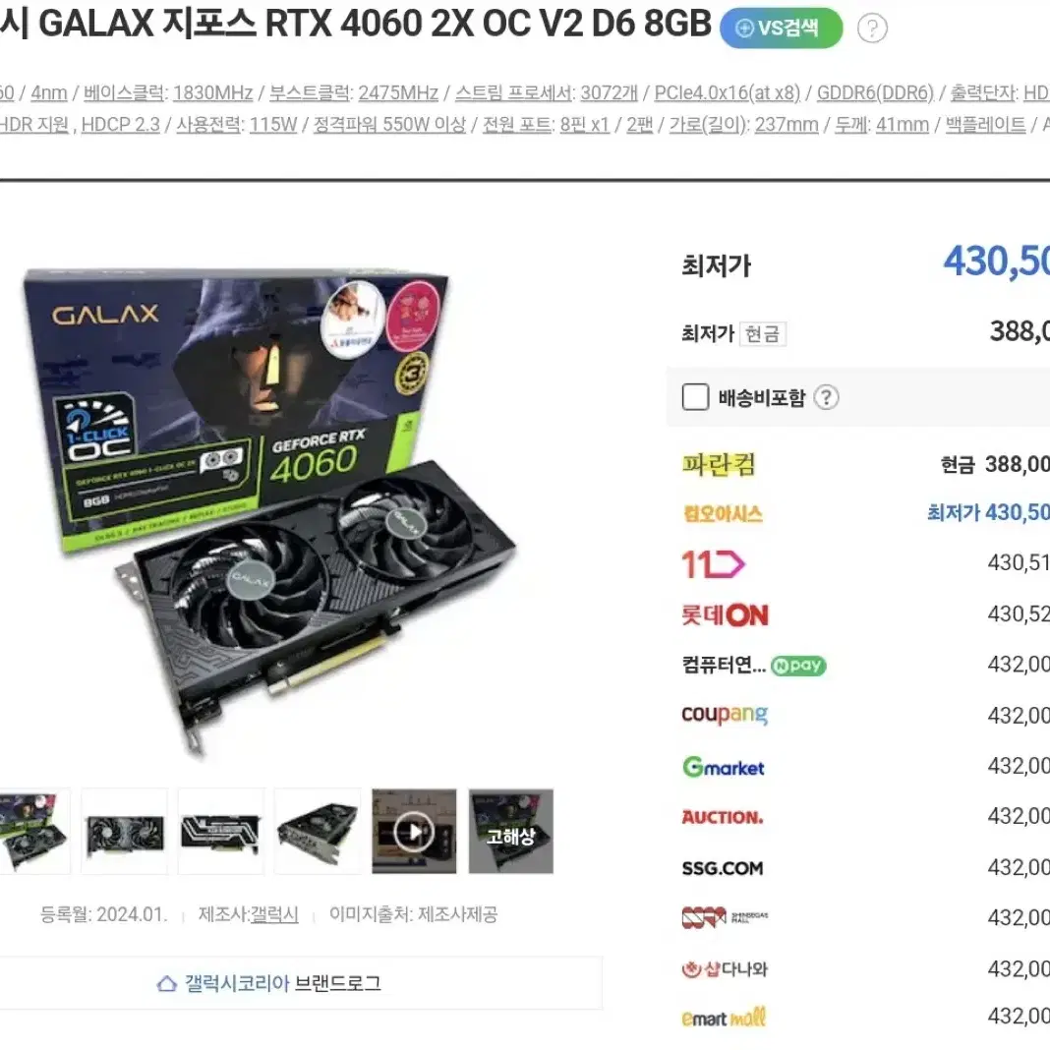Open the emart mall seller logo
This screenshot has width=1050, height=1050.
(x=724, y=1019)
